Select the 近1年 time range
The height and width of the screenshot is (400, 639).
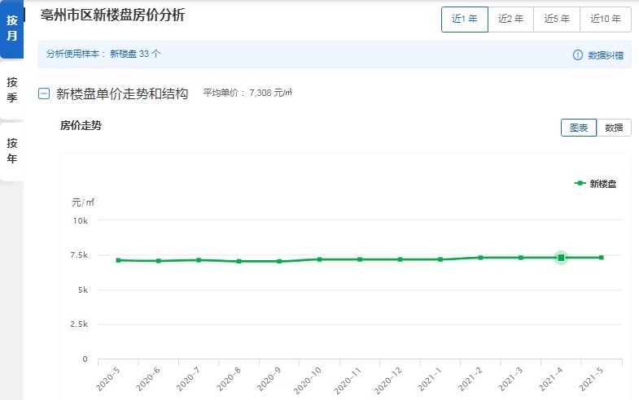coord(465,20)
